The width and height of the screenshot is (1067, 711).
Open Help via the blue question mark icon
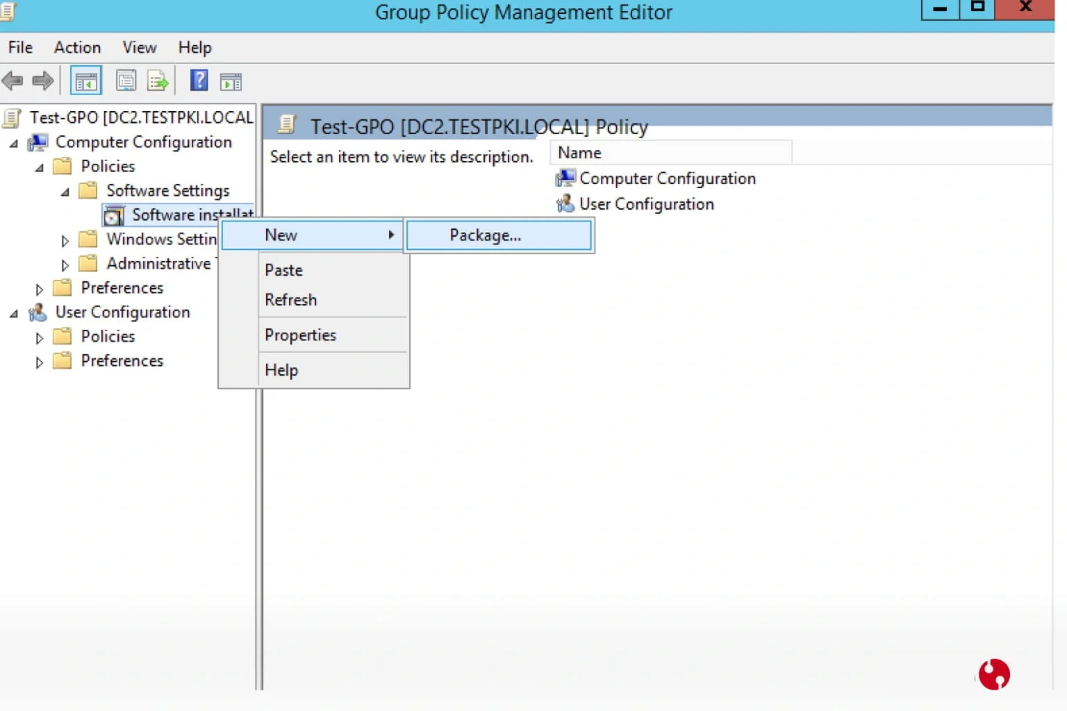coord(199,81)
